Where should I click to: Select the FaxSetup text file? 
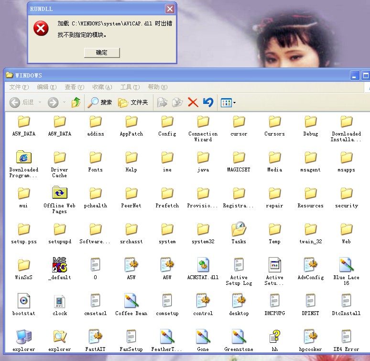(x=131, y=340)
